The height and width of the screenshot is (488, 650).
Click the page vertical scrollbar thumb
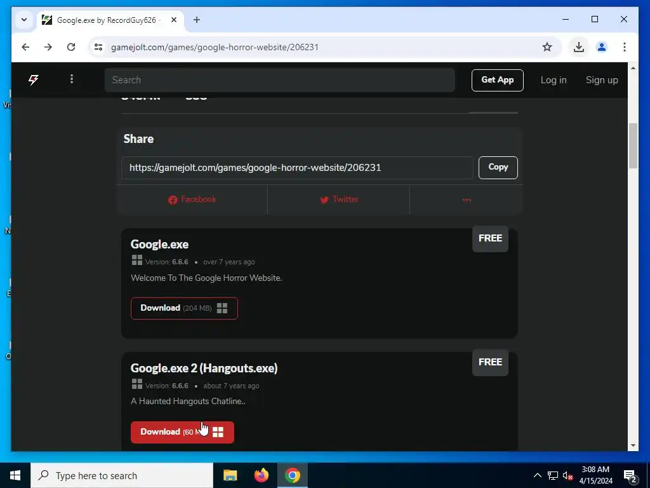pos(633,146)
